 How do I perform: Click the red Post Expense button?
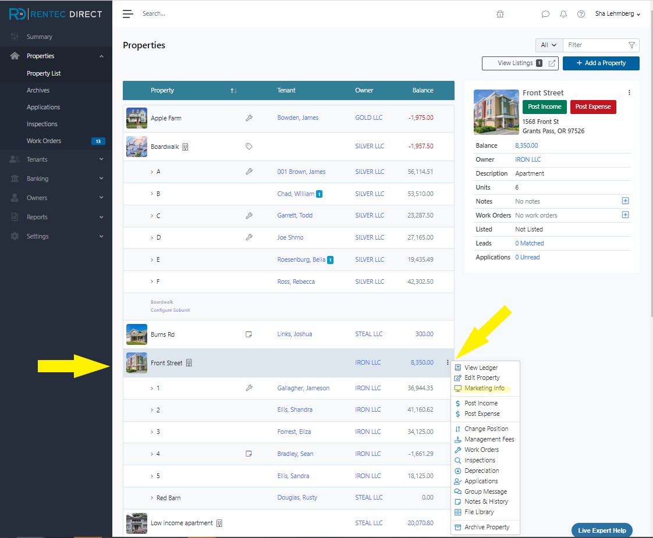click(593, 107)
